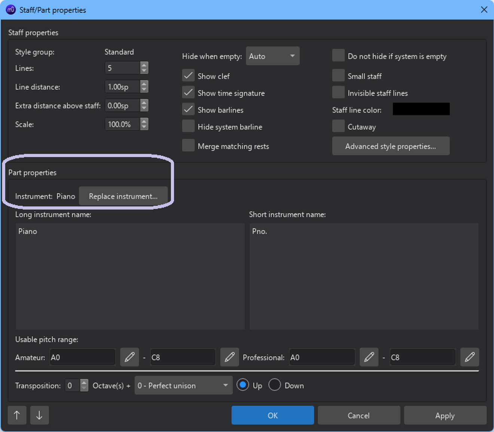The image size is (494, 432).
Task: Edit the Professional lowest pitch A0 with the pencil
Action: click(x=369, y=357)
